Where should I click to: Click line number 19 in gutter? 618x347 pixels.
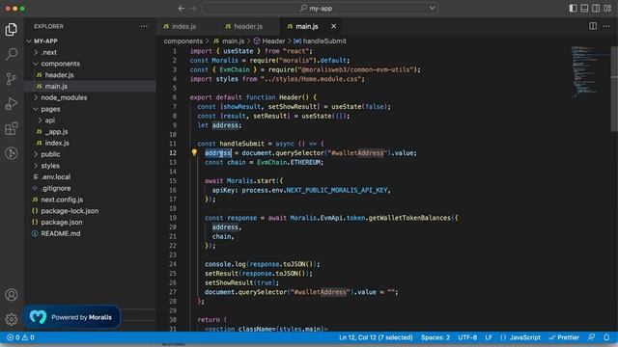pos(173,218)
